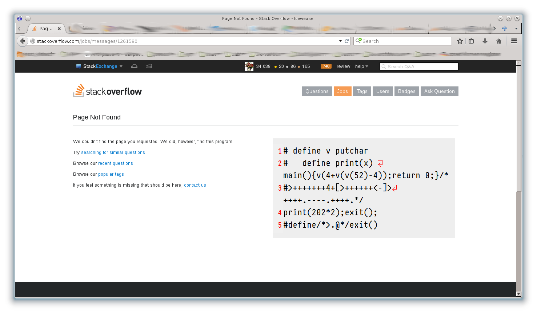This screenshot has width=537, height=313.
Task: Click the page scrollbar up arrow
Action: (519, 63)
